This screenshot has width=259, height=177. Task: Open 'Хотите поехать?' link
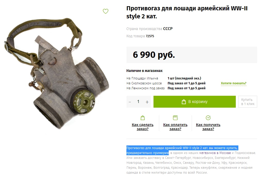pyautogui.click(x=233, y=83)
